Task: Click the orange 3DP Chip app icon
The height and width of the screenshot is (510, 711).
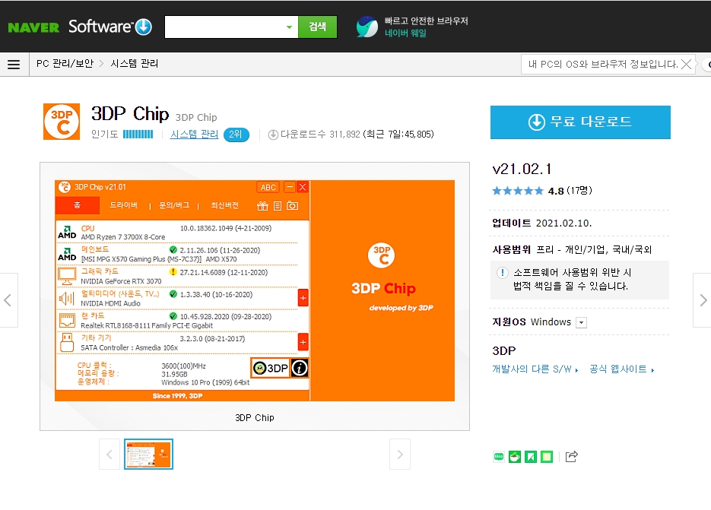Action: [62, 122]
